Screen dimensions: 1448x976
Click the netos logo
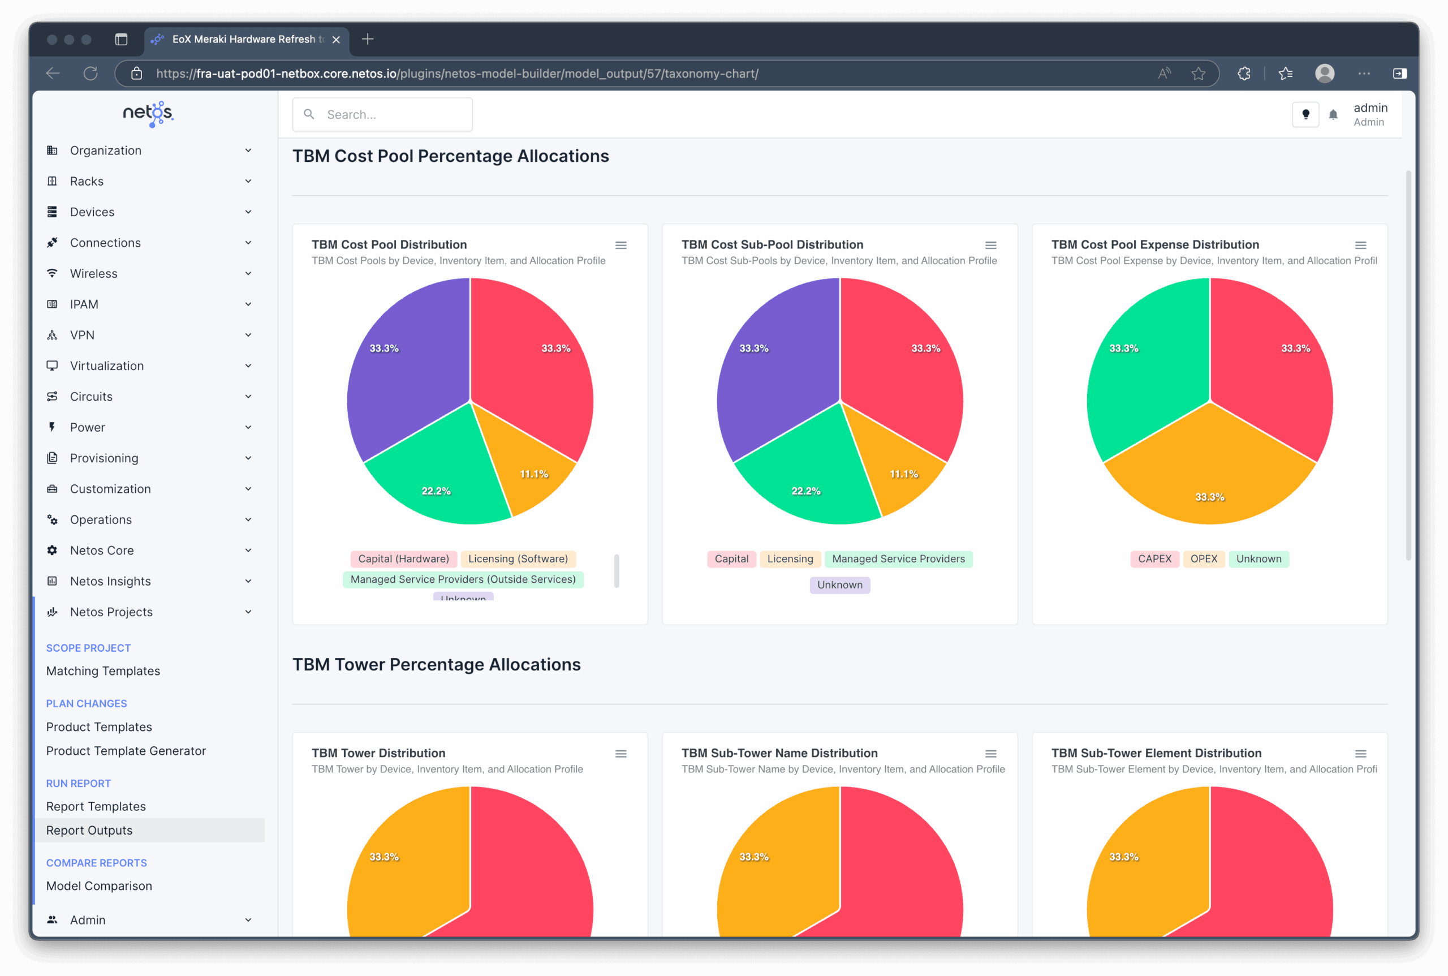point(148,114)
